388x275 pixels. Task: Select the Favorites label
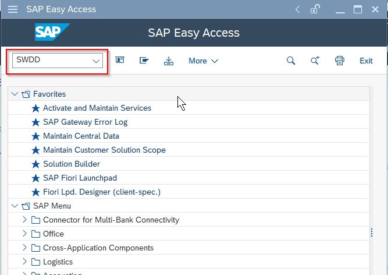pyautogui.click(x=49, y=94)
